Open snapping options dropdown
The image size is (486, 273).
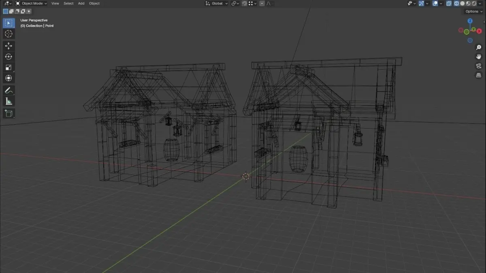tap(253, 3)
